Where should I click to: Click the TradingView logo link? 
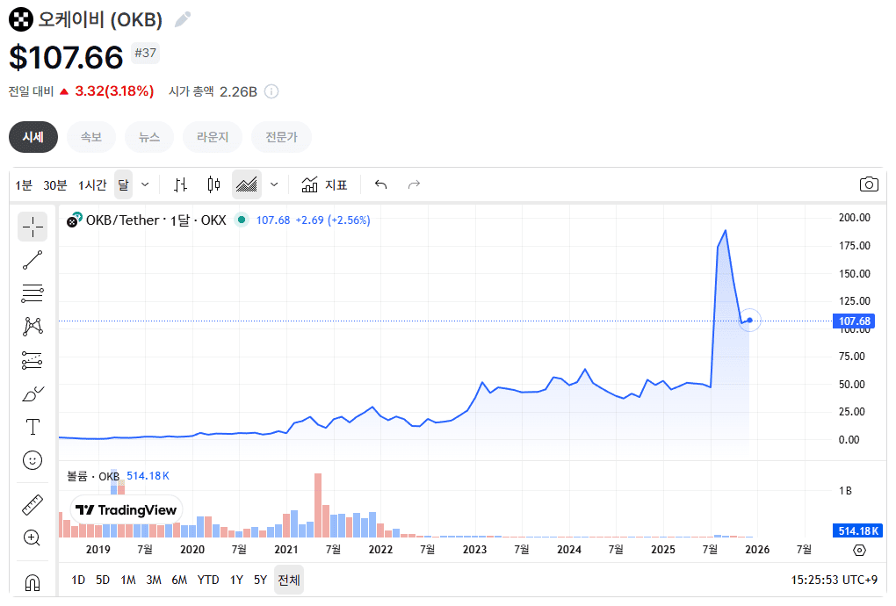(x=126, y=509)
